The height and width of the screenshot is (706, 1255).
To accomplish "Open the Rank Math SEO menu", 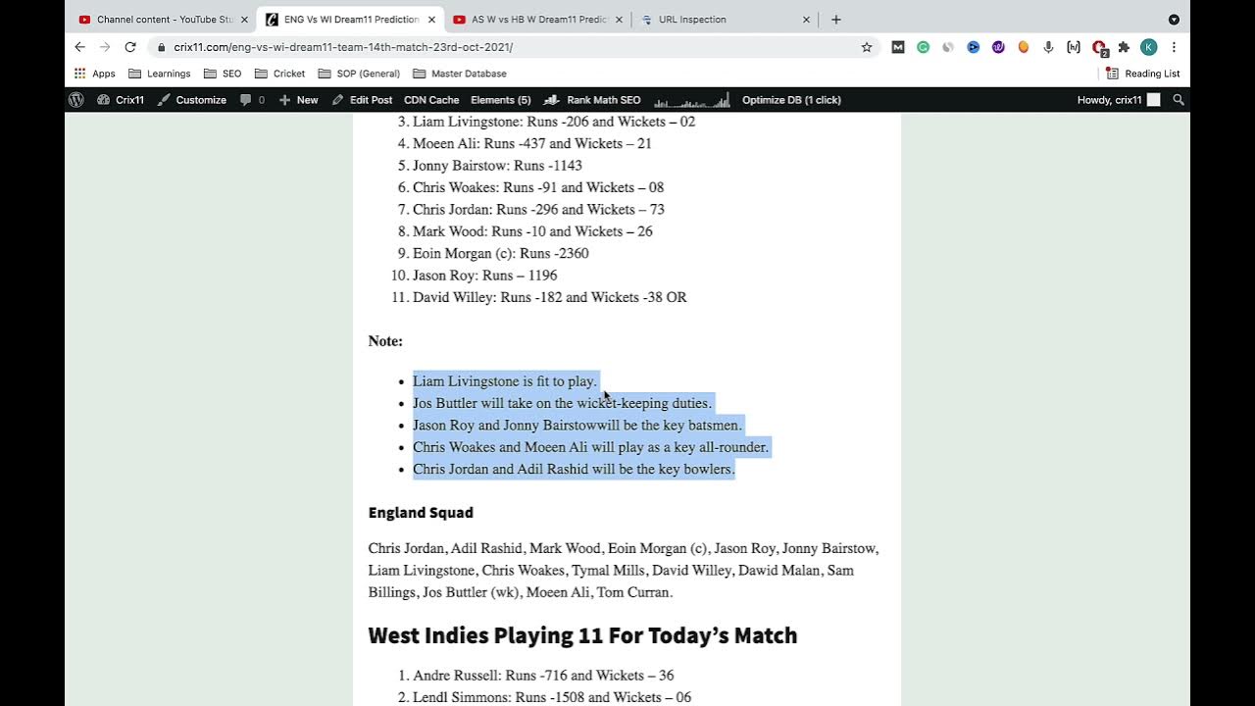I will click(x=592, y=100).
